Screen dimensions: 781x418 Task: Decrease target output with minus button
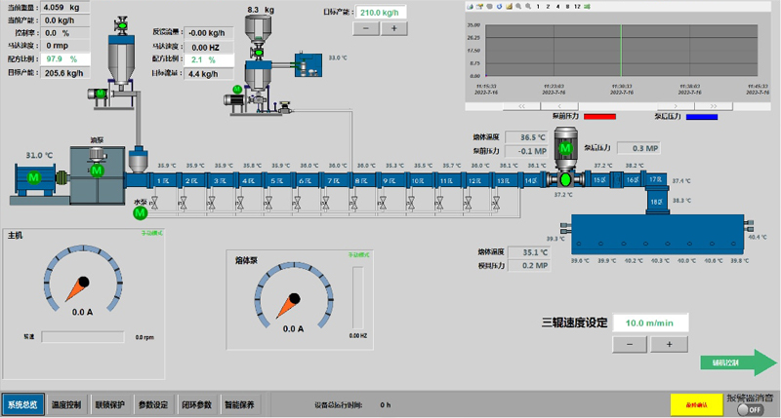(366, 28)
